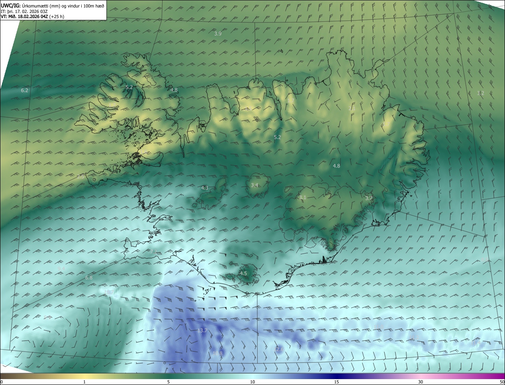
Task: Click the colour scale tick label 1
Action: (x=84, y=382)
